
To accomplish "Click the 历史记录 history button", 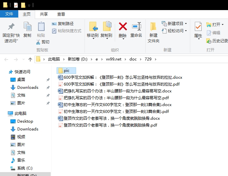I will [217, 41].
